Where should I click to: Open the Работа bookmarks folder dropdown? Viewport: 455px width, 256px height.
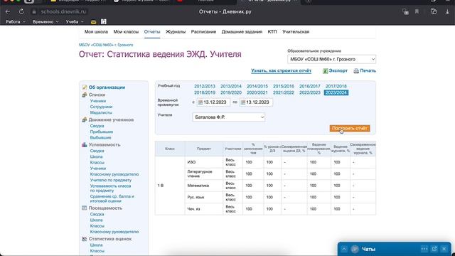[16, 22]
